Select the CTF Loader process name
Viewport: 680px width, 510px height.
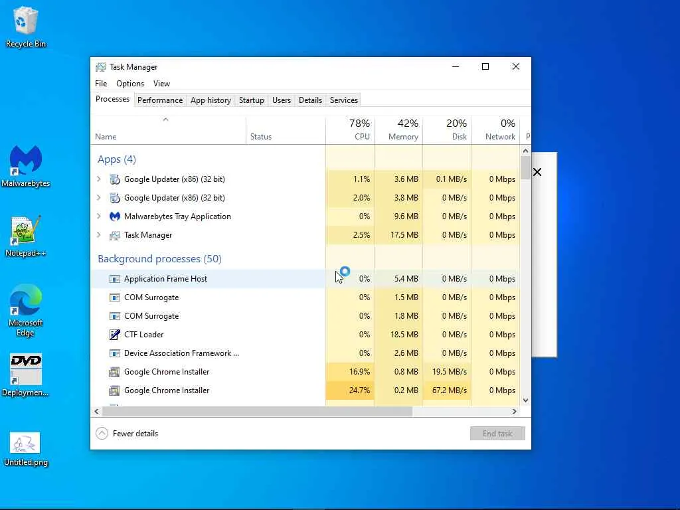point(143,335)
